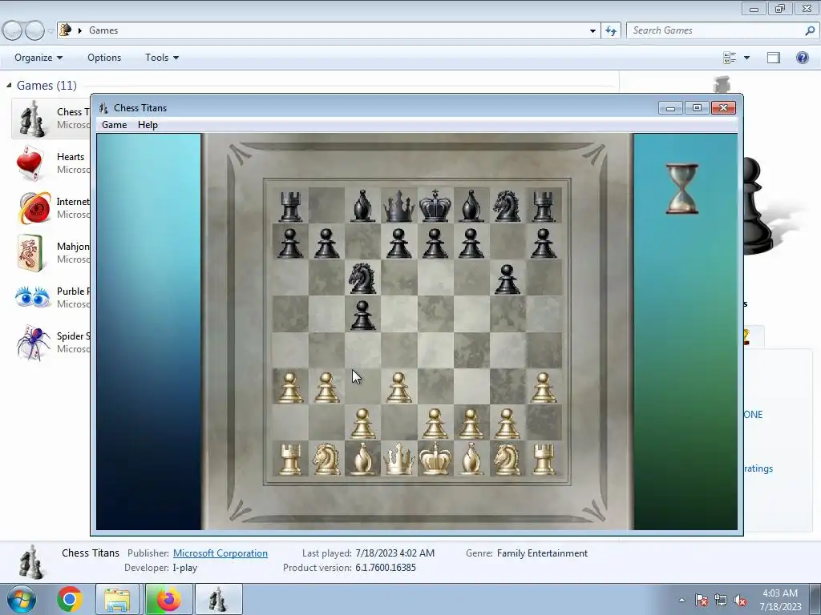Select the Internet game globe icon
Image resolution: width=821 pixels, height=615 pixels.
pyautogui.click(x=34, y=208)
